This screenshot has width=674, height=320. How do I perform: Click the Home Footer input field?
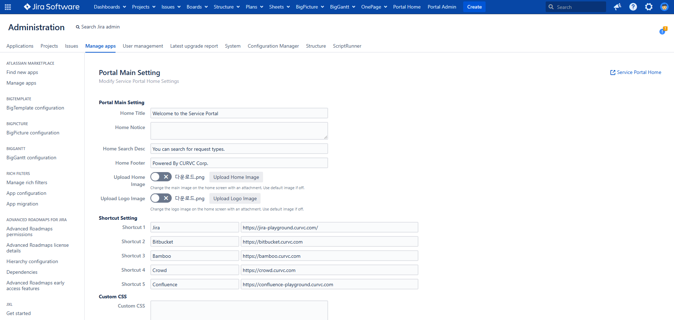(239, 163)
